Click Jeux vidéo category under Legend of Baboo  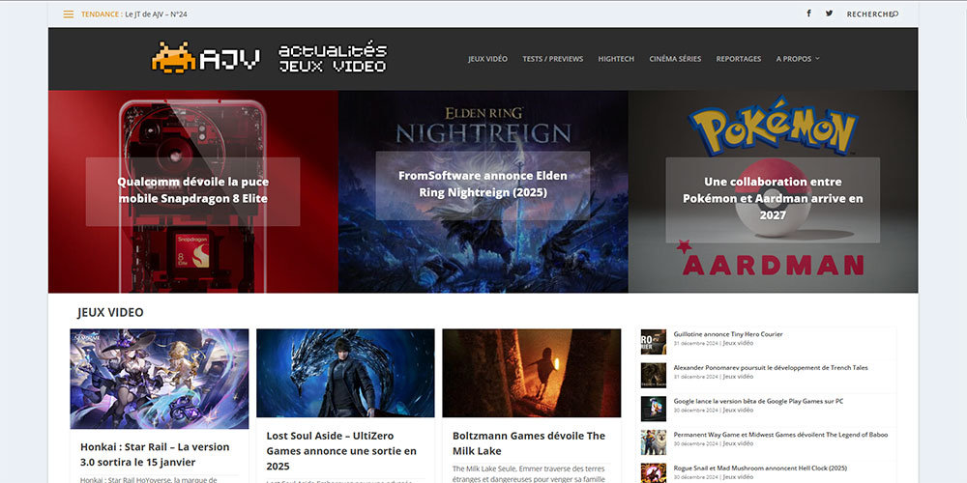[x=738, y=443]
